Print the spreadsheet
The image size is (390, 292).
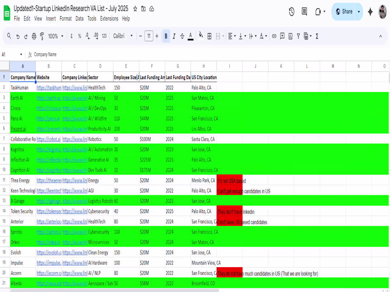pyautogui.click(x=34, y=36)
